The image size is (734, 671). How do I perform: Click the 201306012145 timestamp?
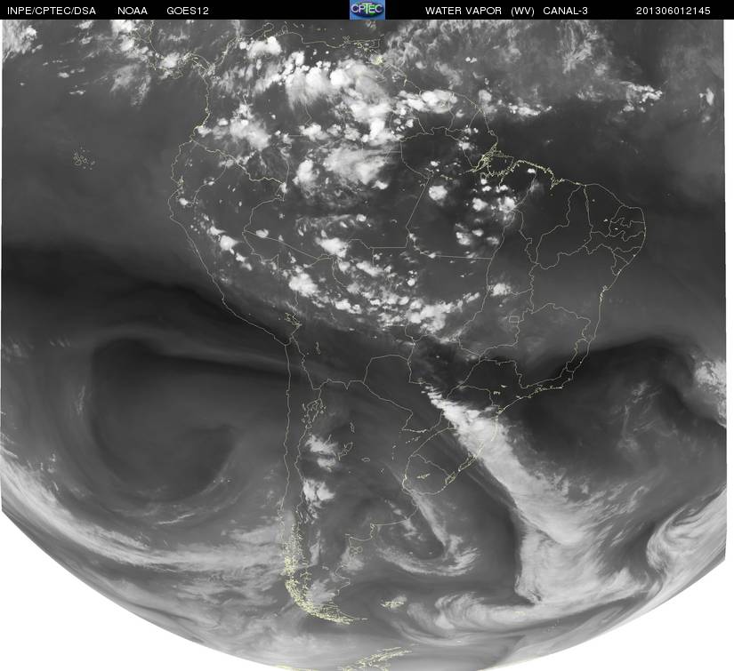[674, 11]
